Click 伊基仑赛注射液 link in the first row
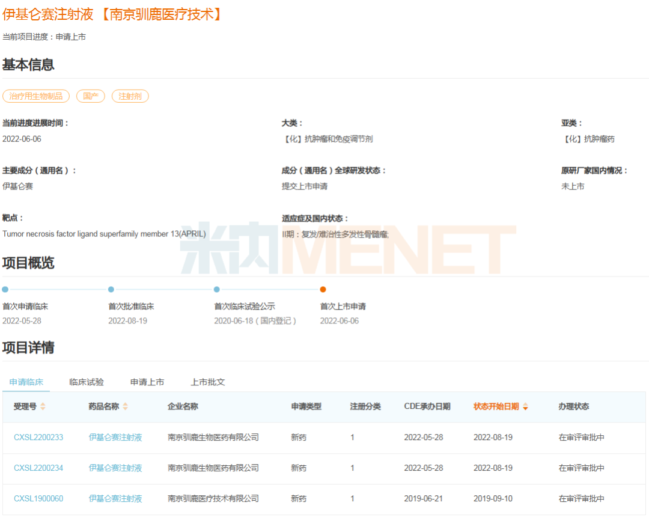Screen dimensions: 649x517 (x=114, y=437)
